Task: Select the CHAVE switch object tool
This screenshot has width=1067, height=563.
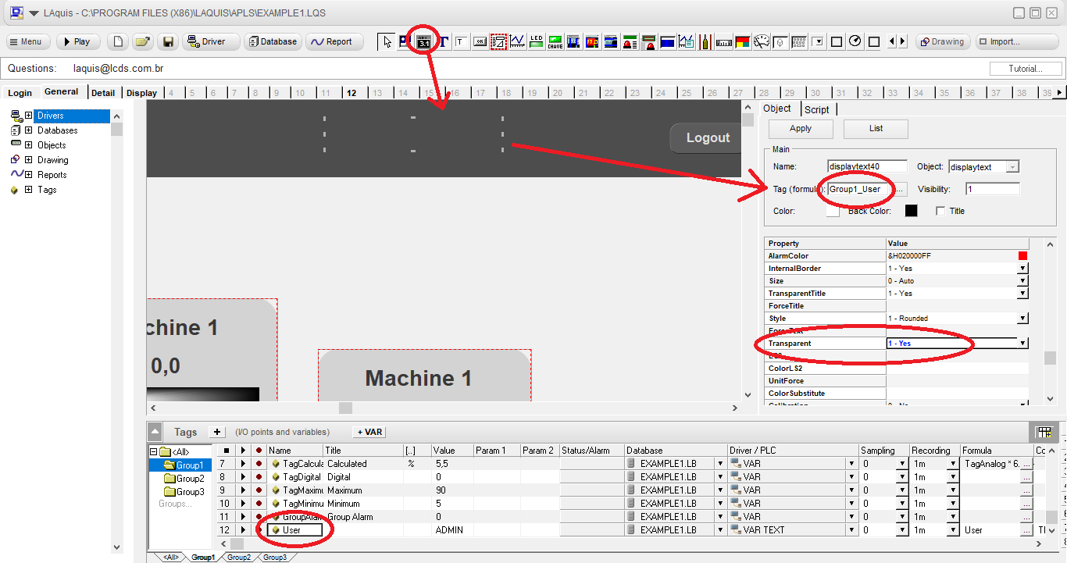Action: click(x=555, y=41)
